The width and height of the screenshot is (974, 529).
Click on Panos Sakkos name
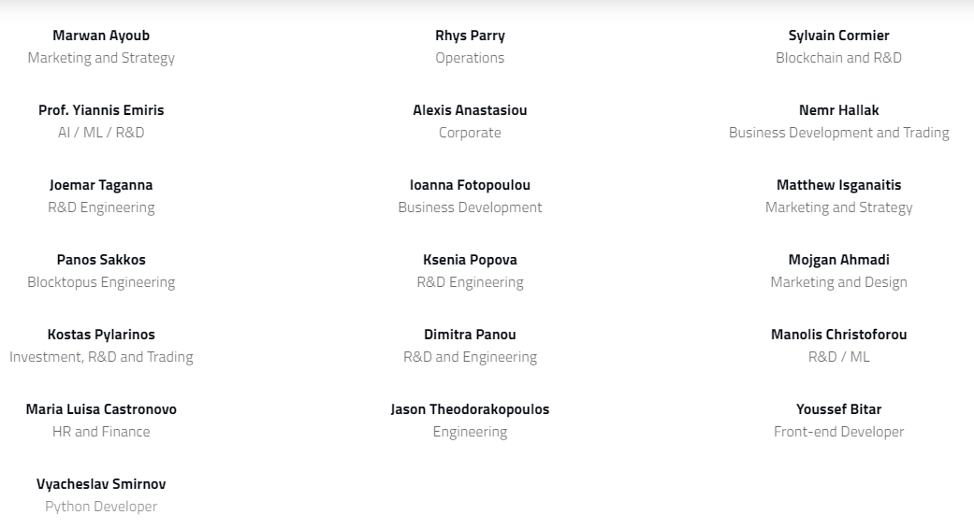pyautogui.click(x=101, y=260)
